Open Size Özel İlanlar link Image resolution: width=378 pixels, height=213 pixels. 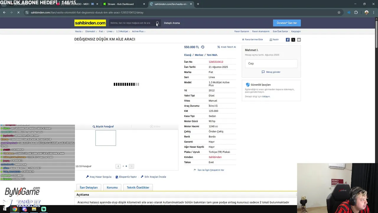coord(280,31)
